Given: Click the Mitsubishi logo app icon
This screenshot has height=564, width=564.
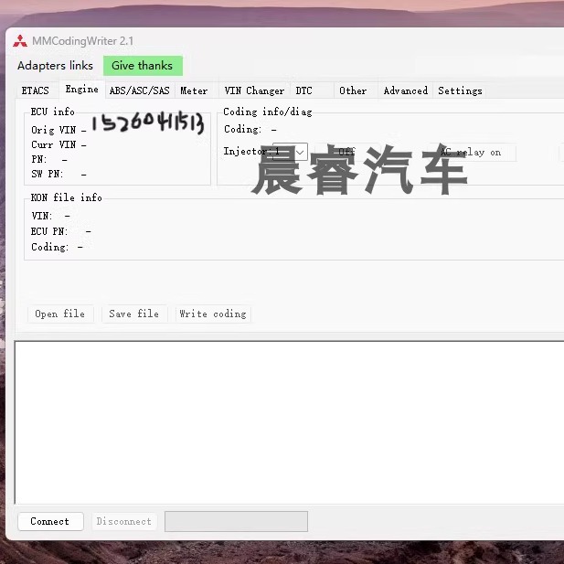Looking at the screenshot, I should coord(20,41).
